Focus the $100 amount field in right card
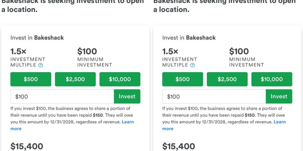This screenshot has height=151, width=303. 214,97
